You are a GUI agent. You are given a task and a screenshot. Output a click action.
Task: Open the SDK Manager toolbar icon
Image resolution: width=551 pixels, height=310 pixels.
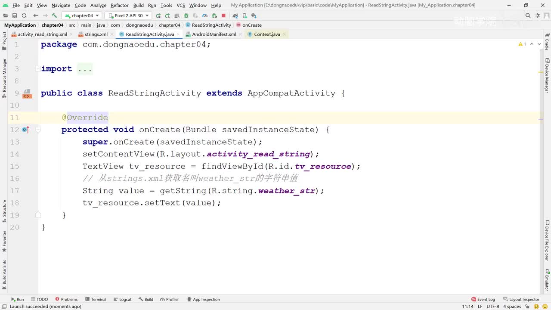(254, 15)
